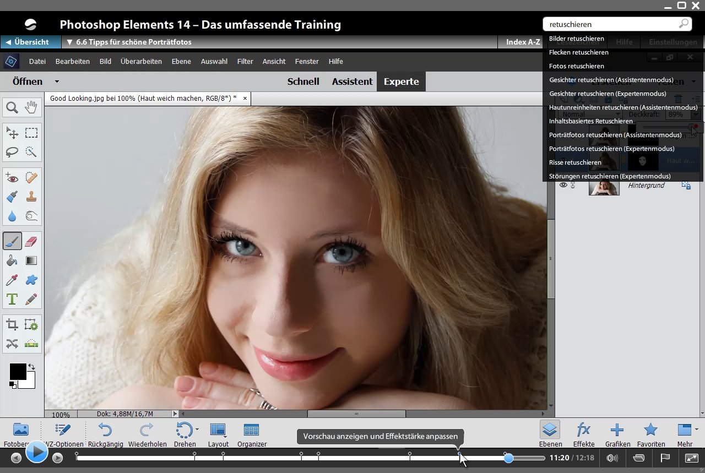705x473 pixels.
Task: Expand chapter 6.6 Tipps für schöne Porträtfotos
Action: click(129, 42)
